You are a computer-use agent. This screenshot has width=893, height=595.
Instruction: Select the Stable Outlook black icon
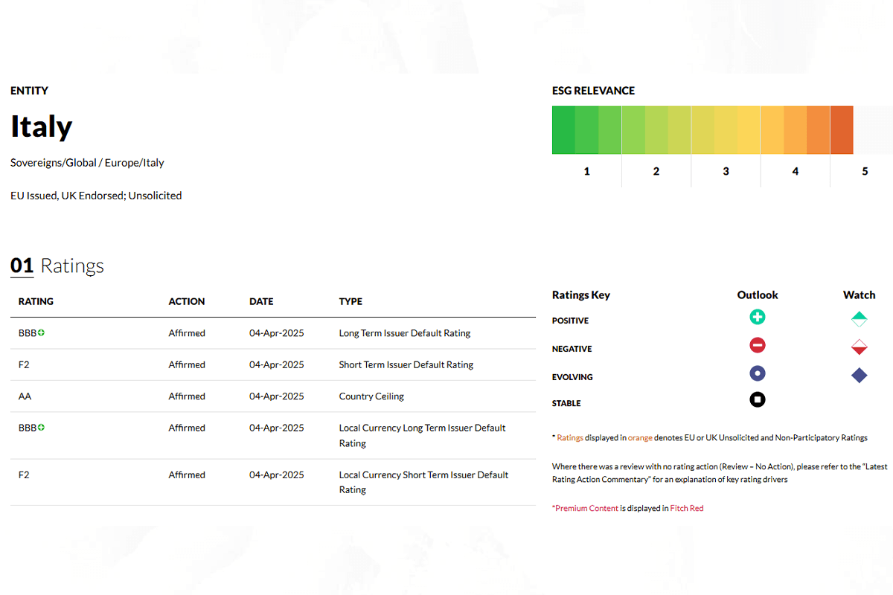(x=757, y=400)
